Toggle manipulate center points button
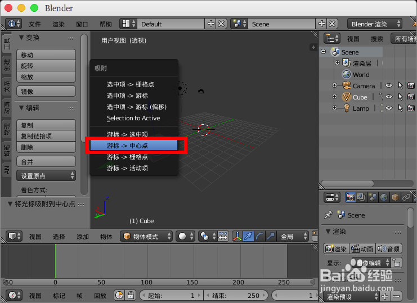This screenshot has width=417, height=303. tap(223, 236)
